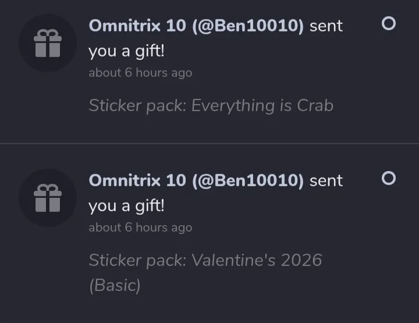Open Omnitrix 10 name in the Crab gift notification
Image resolution: width=419 pixels, height=323 pixels.
137,26
